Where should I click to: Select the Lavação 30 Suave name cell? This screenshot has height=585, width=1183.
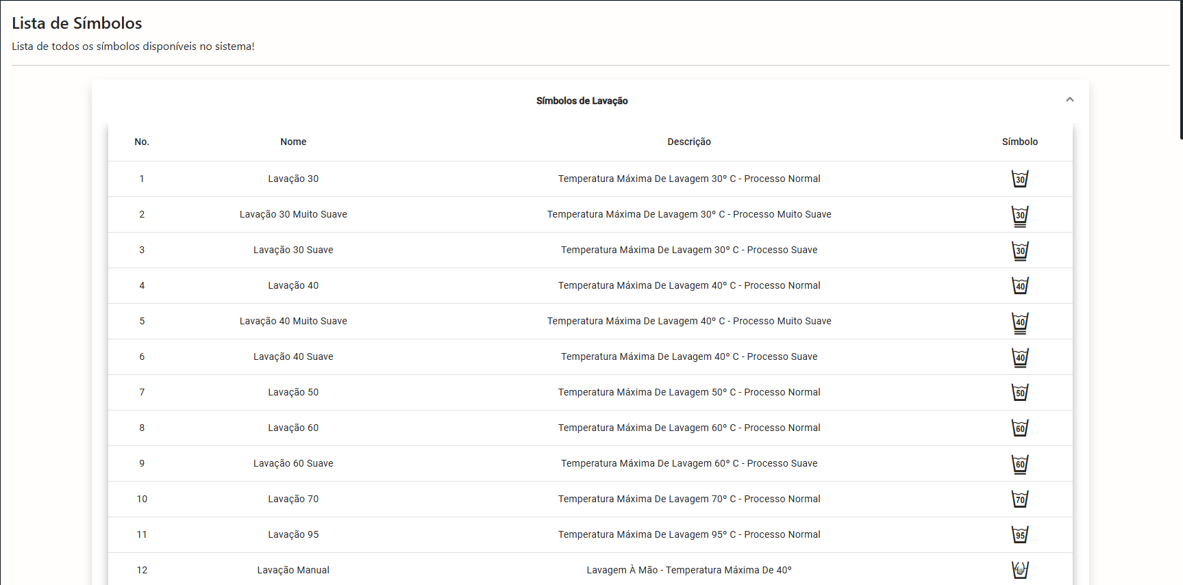coord(293,250)
